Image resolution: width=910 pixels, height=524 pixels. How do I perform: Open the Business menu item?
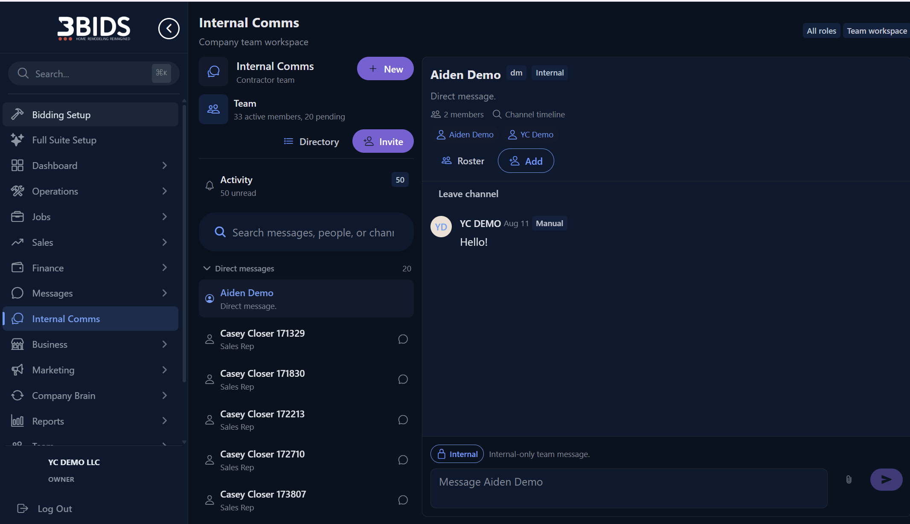click(90, 344)
